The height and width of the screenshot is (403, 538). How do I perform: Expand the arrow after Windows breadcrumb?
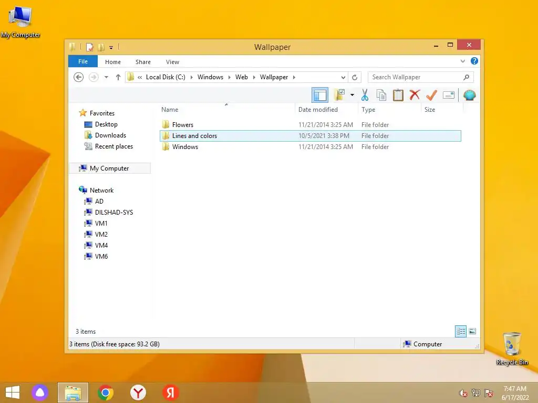click(x=229, y=78)
